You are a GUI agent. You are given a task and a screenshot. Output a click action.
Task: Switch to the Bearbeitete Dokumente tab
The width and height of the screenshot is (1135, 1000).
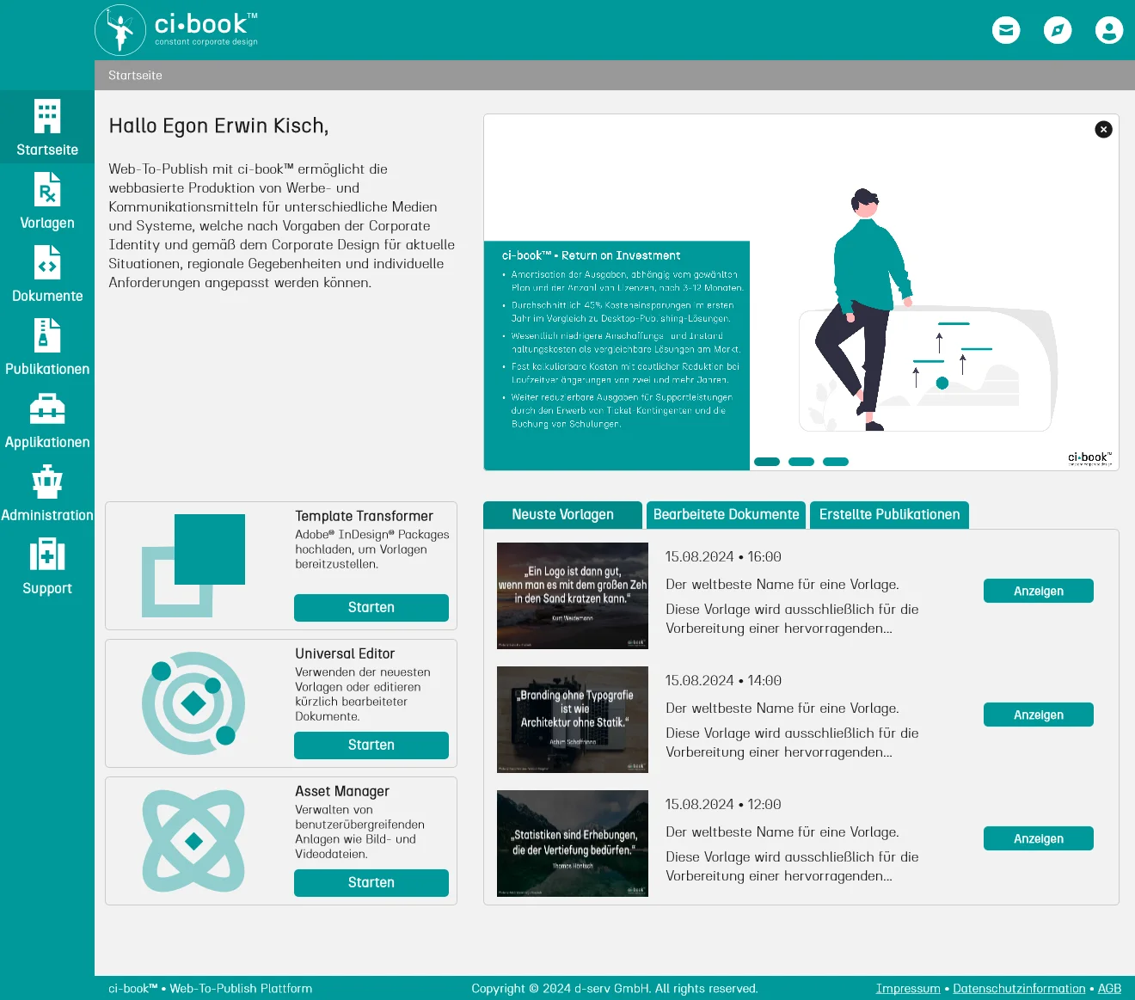[726, 514]
